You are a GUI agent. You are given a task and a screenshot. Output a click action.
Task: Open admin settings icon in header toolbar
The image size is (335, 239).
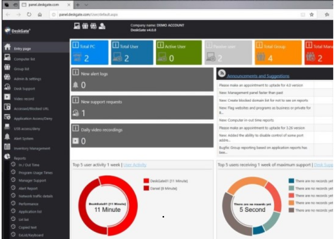[93, 26]
